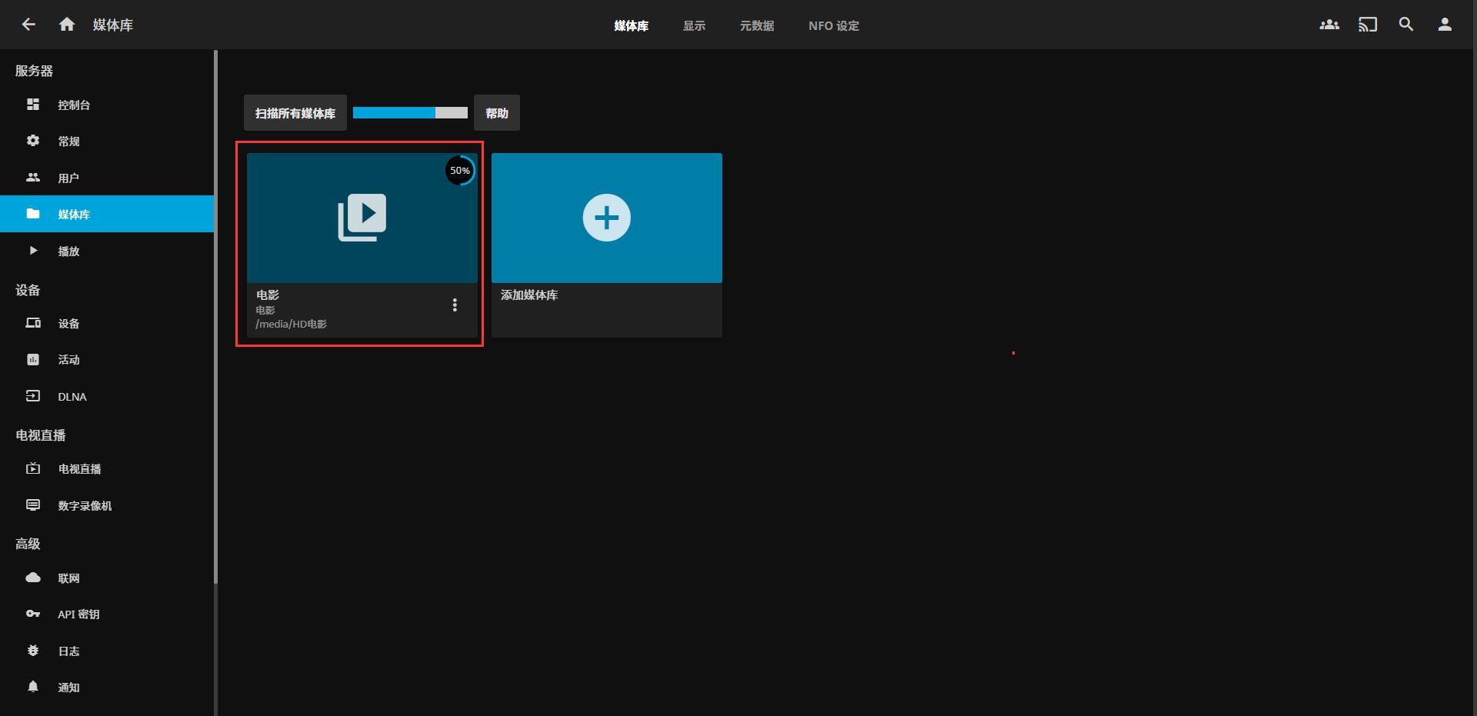Screen dimensions: 1477x716
Task: Go to home via house icon
Action: (x=67, y=25)
